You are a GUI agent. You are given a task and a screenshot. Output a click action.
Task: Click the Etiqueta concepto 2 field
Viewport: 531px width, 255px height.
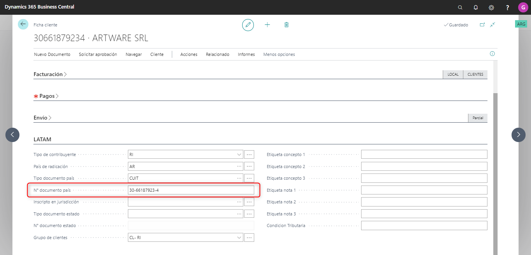(x=424, y=167)
